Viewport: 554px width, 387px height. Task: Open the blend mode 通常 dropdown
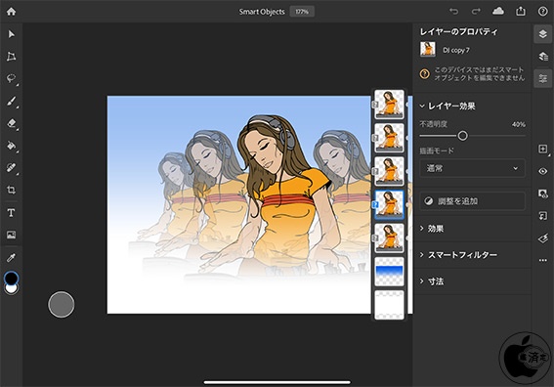(x=472, y=169)
